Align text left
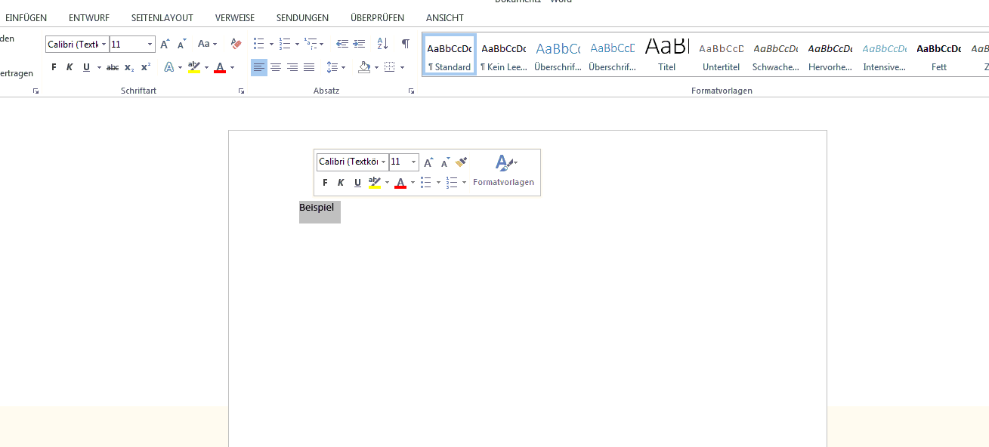 [x=259, y=67]
